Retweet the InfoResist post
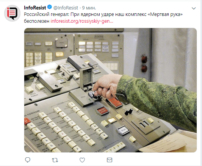 pos(55,160)
